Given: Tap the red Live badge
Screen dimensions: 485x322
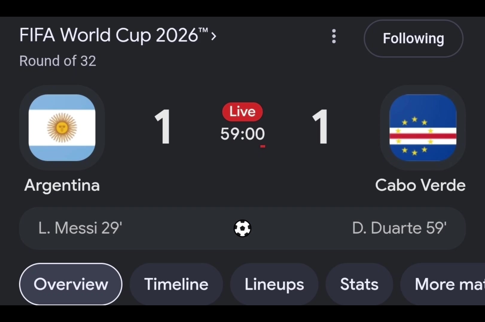Looking at the screenshot, I should pos(242,112).
